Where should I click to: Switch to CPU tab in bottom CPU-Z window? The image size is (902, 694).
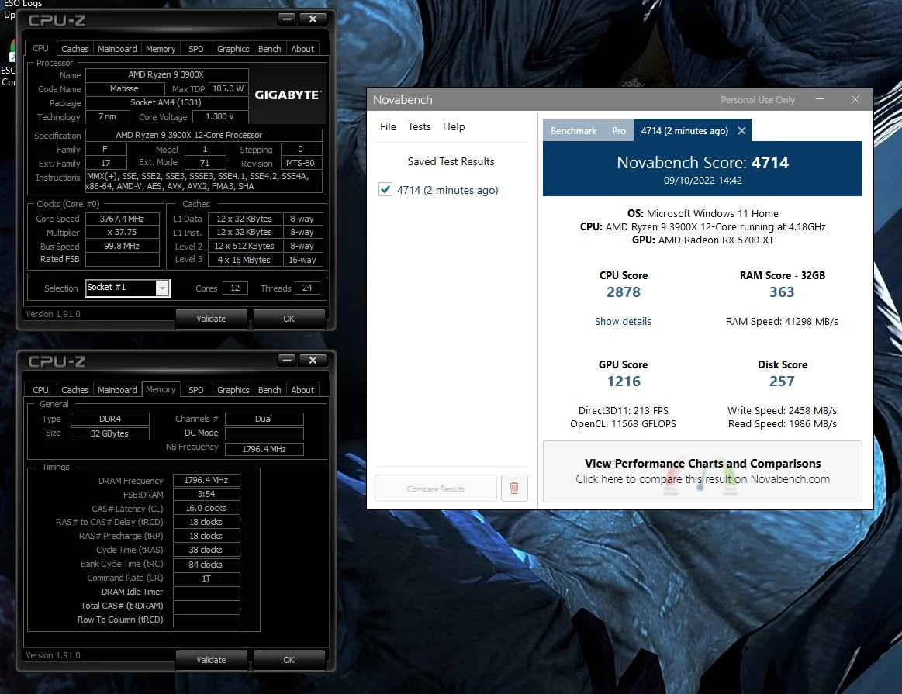(x=40, y=390)
